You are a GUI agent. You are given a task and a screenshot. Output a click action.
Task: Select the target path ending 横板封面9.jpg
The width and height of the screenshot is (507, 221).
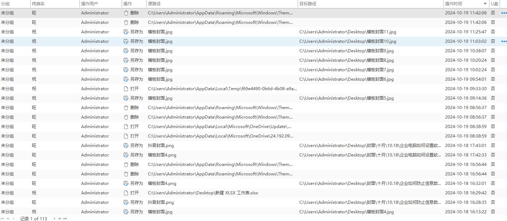click(x=346, y=51)
